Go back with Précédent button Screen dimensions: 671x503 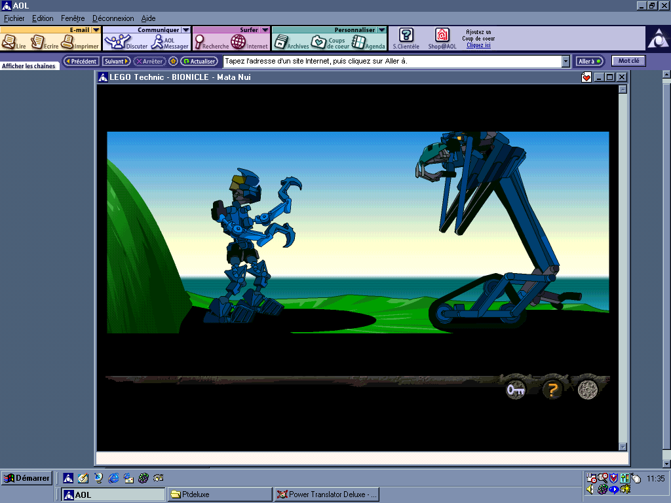tap(81, 61)
